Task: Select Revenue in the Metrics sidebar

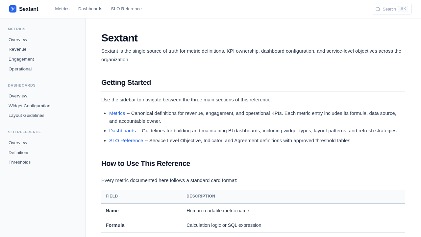Action: pos(17,49)
